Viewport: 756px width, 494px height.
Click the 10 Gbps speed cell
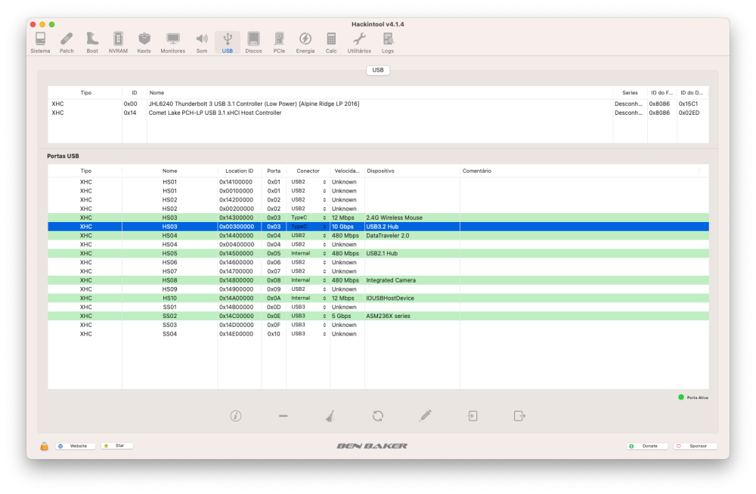[x=347, y=227]
